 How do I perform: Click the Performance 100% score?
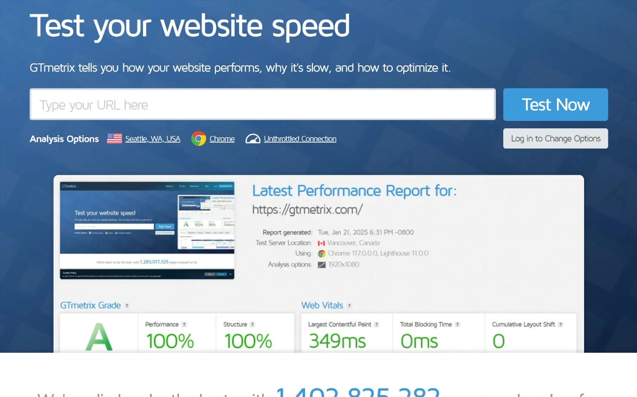click(170, 341)
